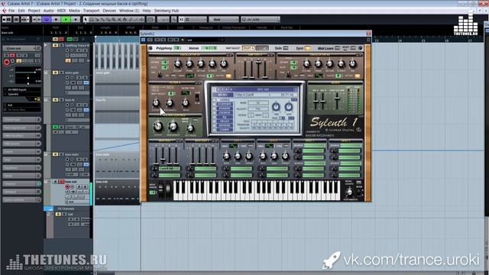Image resolution: width=489 pixels, height=275 pixels.
Task: Click the red record enable button in the inspector
Action: coord(6,62)
